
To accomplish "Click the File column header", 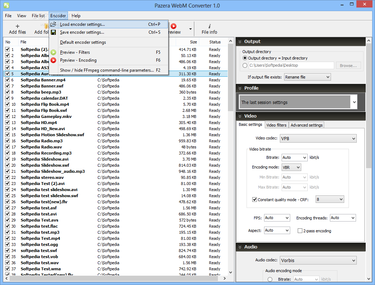I will point(34,42).
